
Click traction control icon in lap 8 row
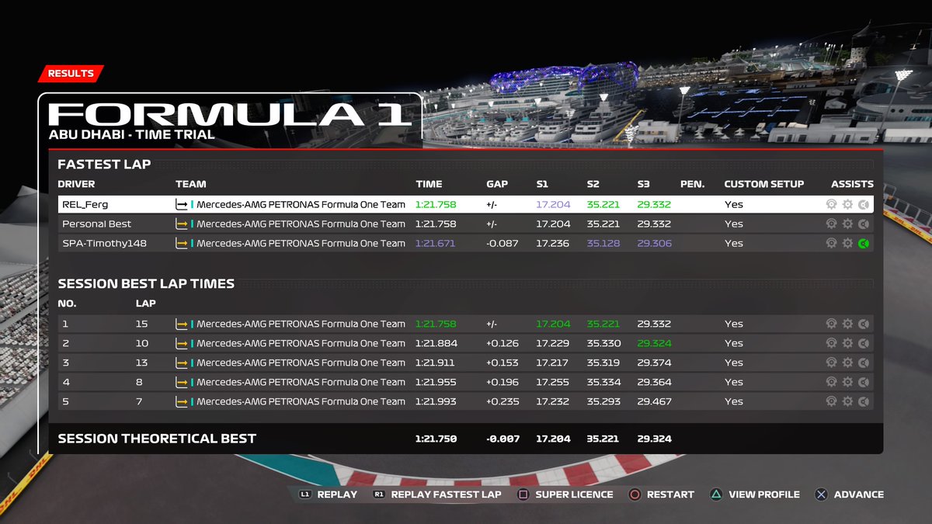[x=831, y=382]
